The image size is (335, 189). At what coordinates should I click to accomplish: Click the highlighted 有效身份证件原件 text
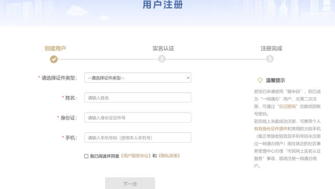(271, 128)
